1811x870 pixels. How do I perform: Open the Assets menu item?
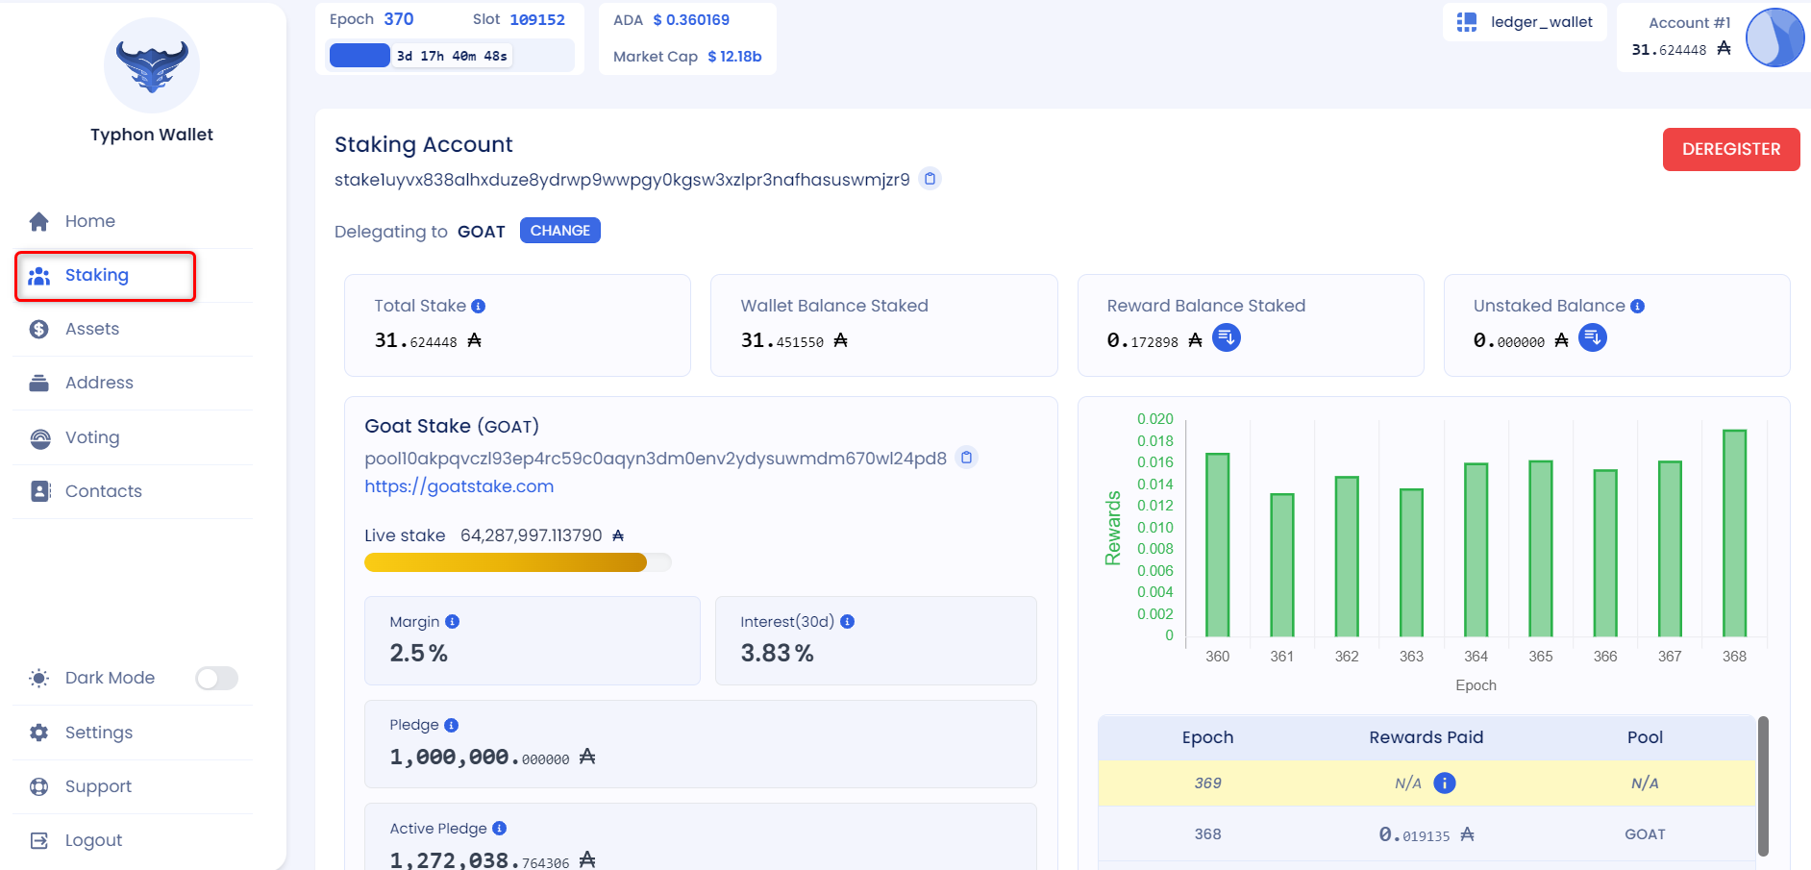point(133,329)
